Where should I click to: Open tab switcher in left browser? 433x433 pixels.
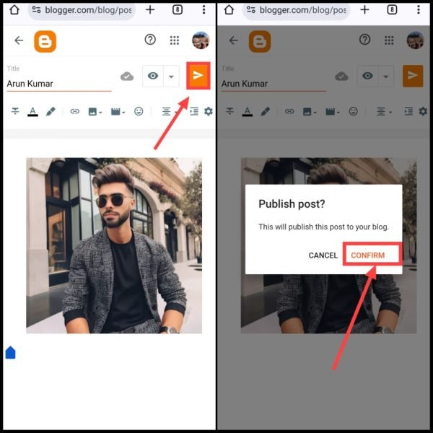coord(178,10)
